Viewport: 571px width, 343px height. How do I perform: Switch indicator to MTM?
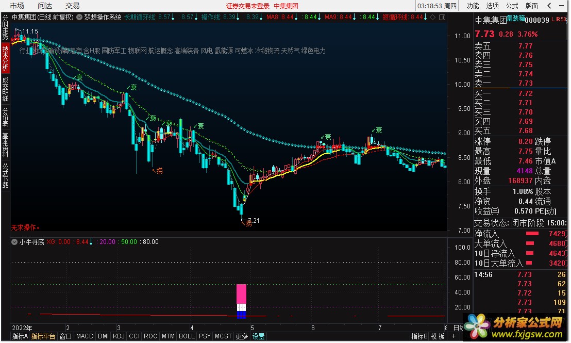point(168,336)
